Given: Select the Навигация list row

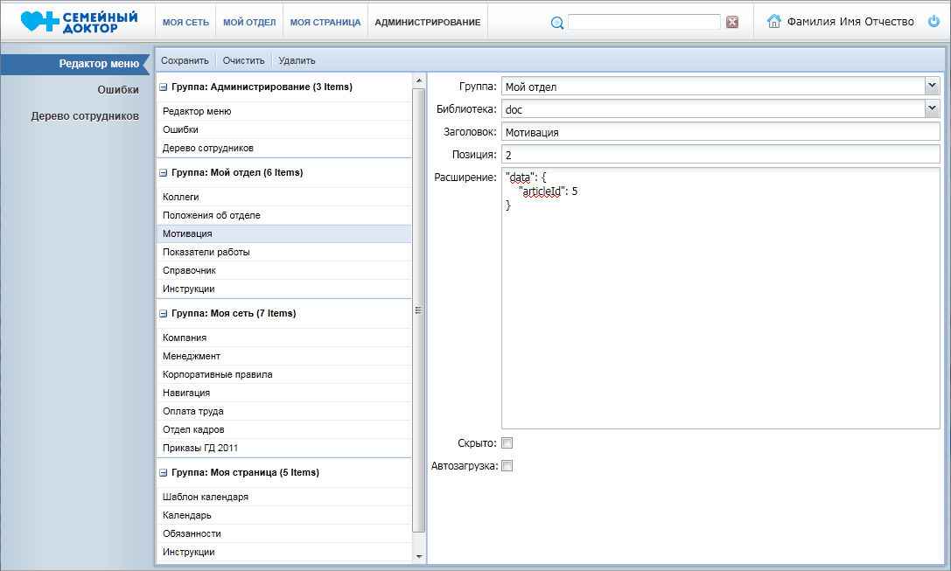Looking at the screenshot, I should (283, 393).
